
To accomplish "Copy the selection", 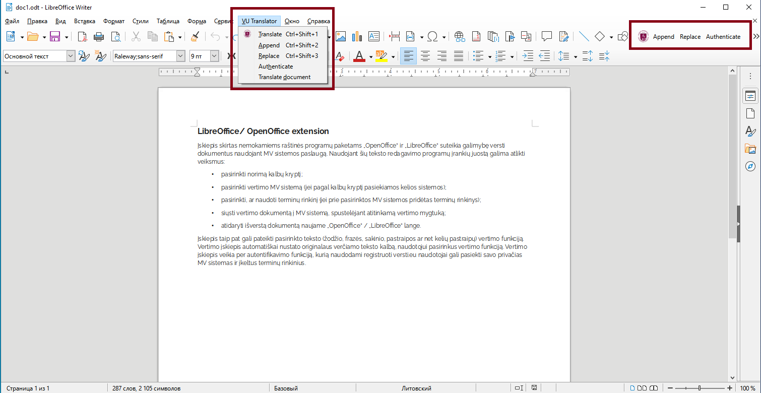I will coord(153,36).
